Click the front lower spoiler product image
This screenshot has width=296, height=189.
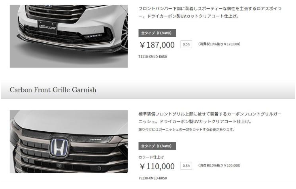[x=69, y=36]
